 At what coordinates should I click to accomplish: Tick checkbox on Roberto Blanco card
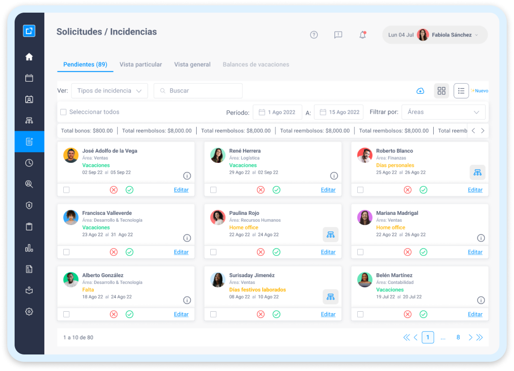(x=360, y=190)
